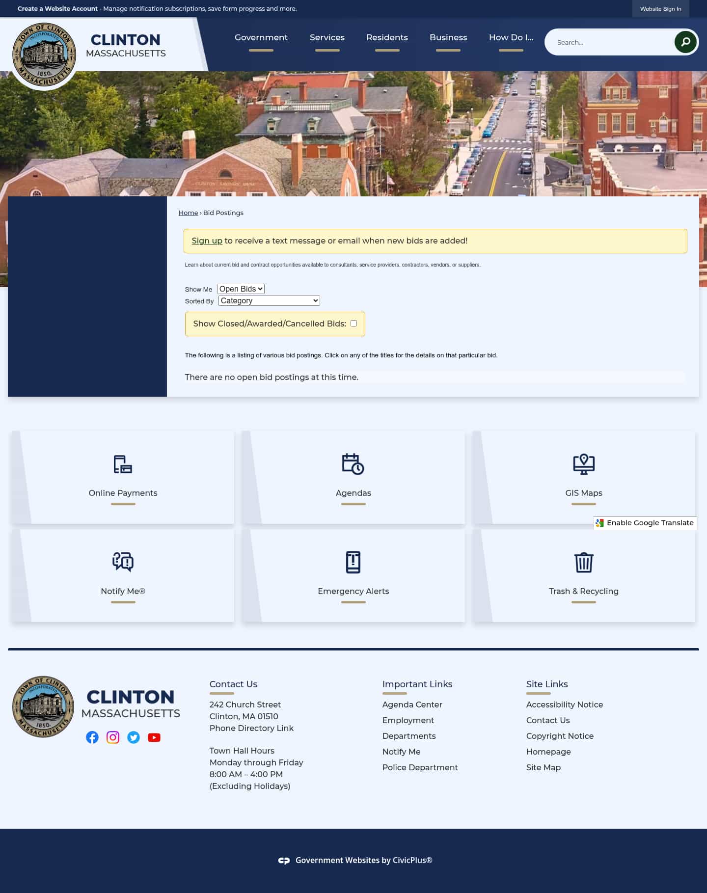This screenshot has height=893, width=707.
Task: Open the Employment footer link
Action: [x=408, y=720]
